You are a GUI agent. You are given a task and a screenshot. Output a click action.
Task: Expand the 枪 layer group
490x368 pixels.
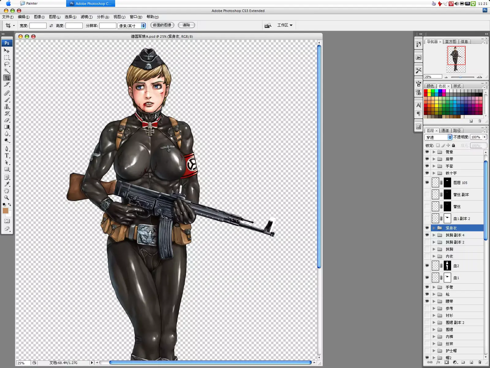tap(434, 294)
